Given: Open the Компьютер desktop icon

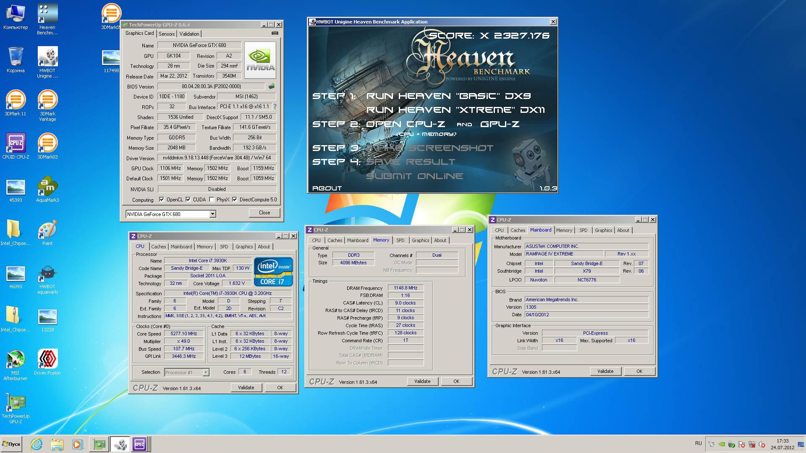Looking at the screenshot, I should (16, 17).
